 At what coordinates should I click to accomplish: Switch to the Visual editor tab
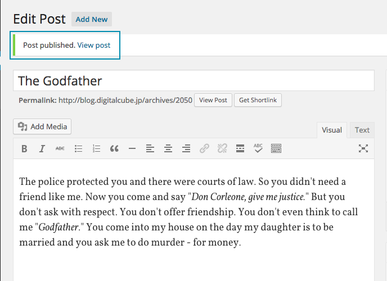(331, 130)
